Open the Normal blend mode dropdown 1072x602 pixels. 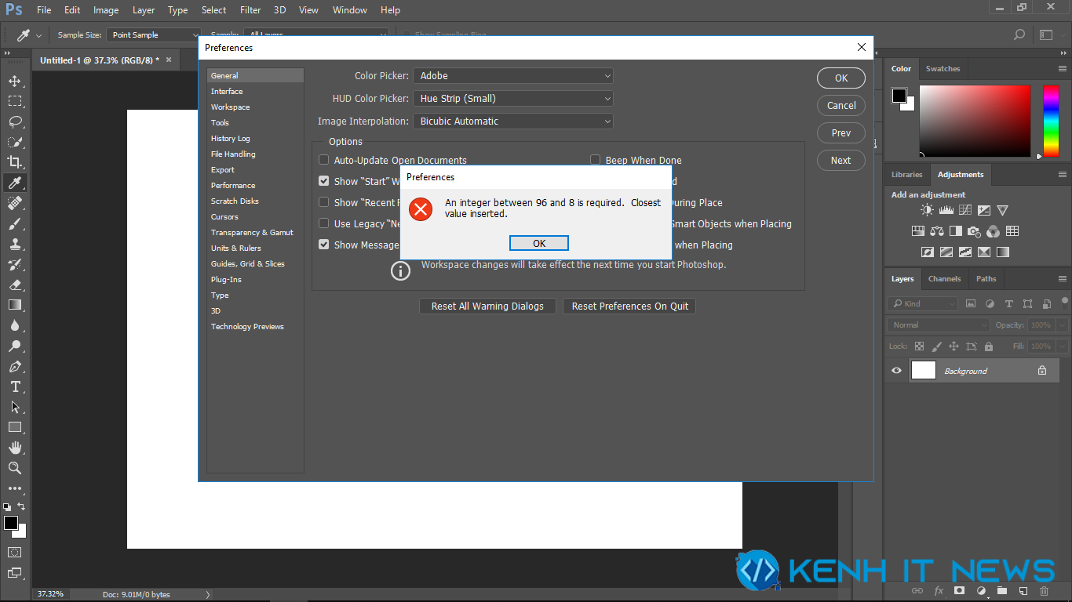click(939, 325)
